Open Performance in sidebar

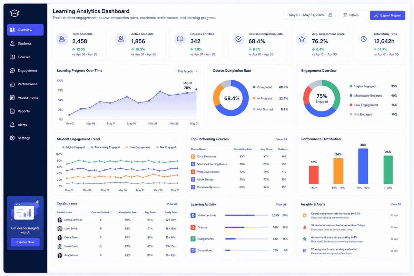(25, 84)
